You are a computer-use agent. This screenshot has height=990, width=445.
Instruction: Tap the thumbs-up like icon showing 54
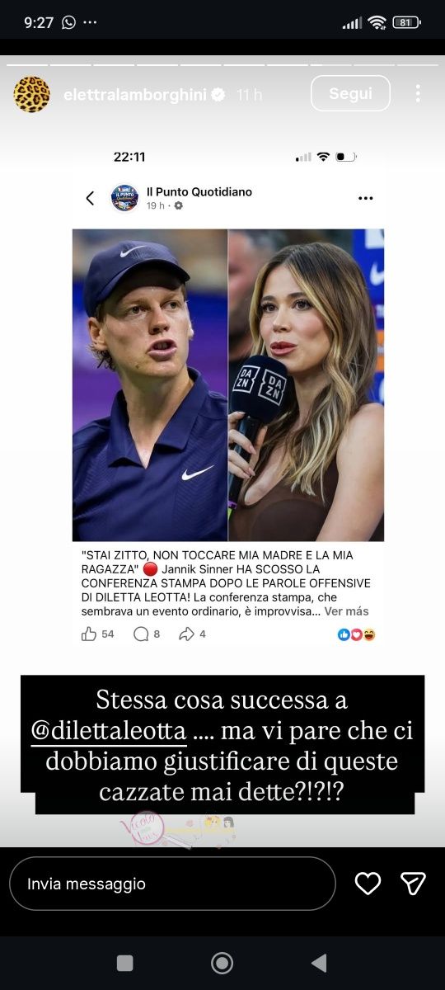coord(89,634)
